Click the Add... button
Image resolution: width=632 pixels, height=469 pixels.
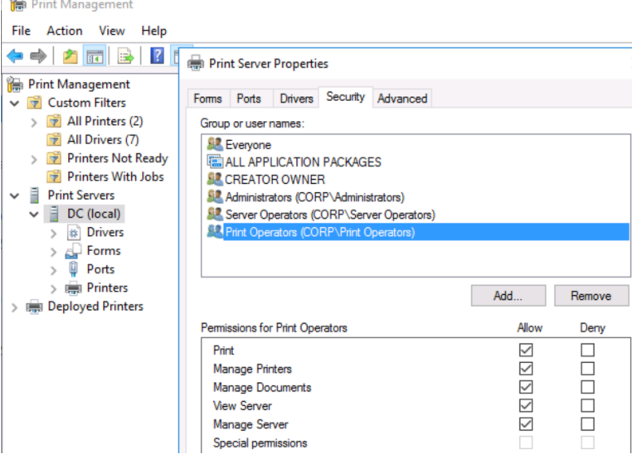click(x=508, y=296)
